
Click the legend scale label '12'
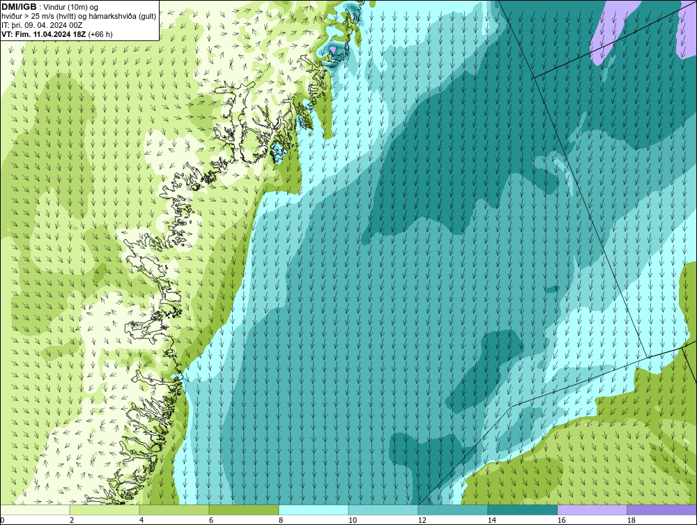coord(422,520)
